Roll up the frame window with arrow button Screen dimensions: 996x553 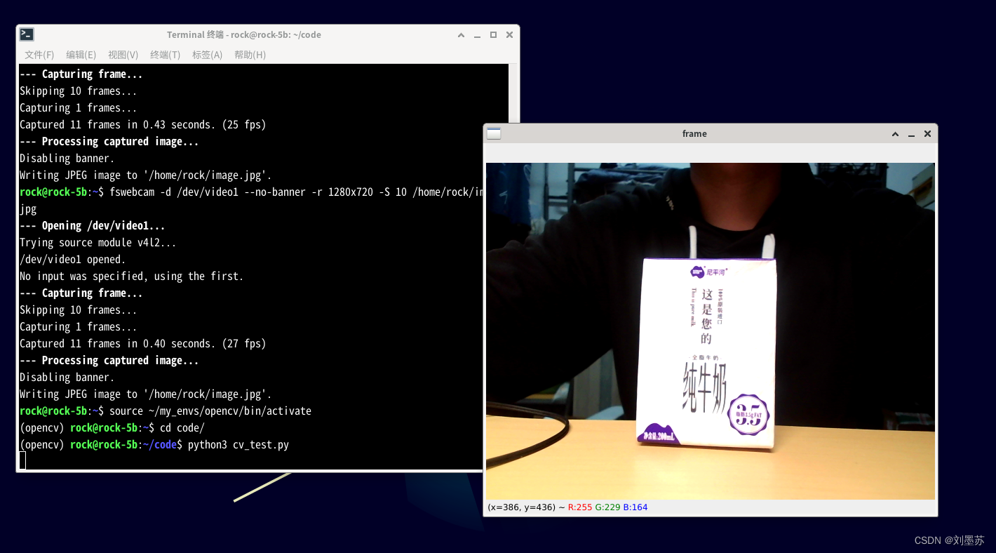pyautogui.click(x=895, y=134)
